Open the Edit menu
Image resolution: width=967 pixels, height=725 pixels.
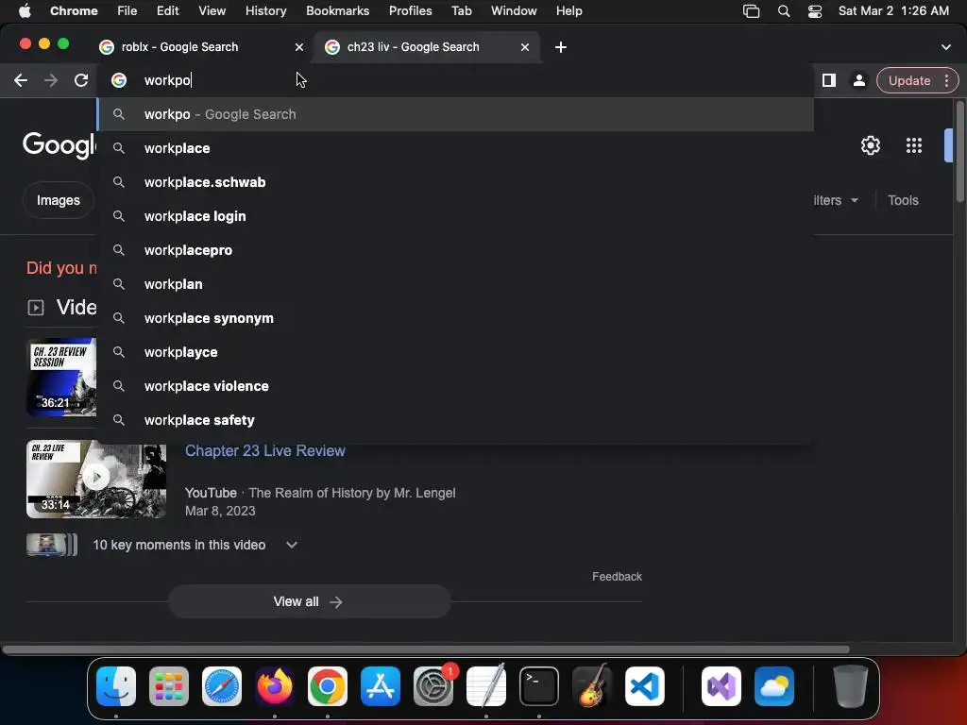pos(168,11)
